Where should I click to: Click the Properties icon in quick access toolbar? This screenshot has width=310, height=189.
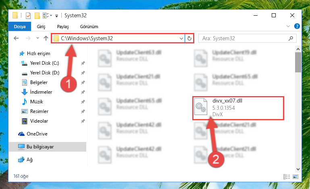pos(28,15)
